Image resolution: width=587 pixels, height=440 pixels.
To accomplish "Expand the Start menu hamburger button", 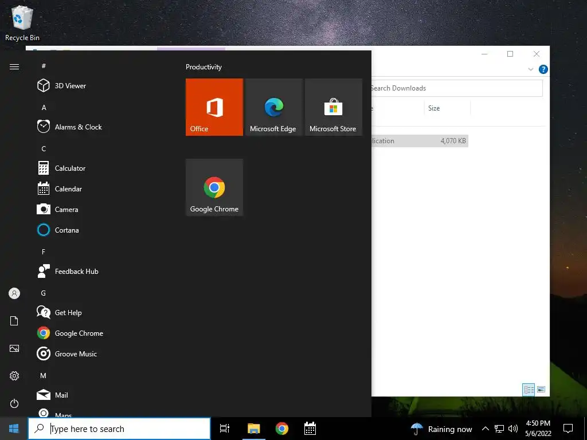I will 14,66.
